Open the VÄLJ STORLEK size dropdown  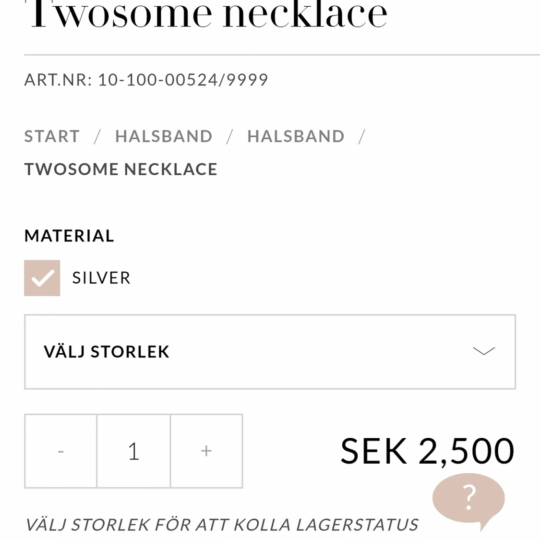(x=270, y=352)
